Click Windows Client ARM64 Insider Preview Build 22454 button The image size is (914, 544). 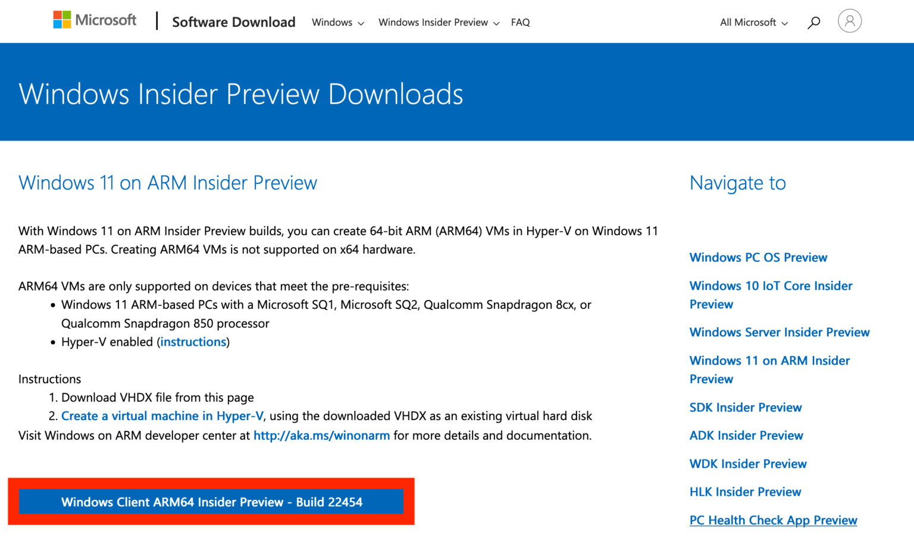click(x=211, y=502)
